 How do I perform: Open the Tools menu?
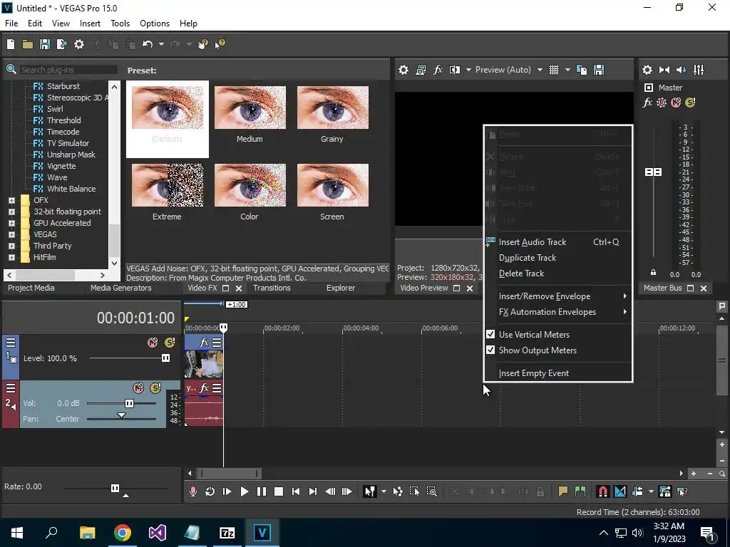[x=120, y=24]
